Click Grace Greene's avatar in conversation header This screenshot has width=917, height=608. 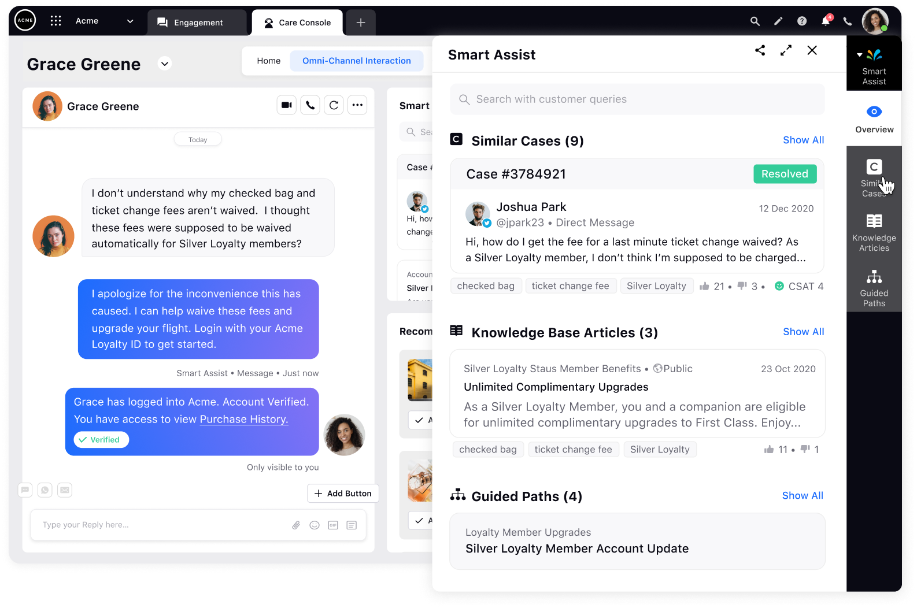47,106
